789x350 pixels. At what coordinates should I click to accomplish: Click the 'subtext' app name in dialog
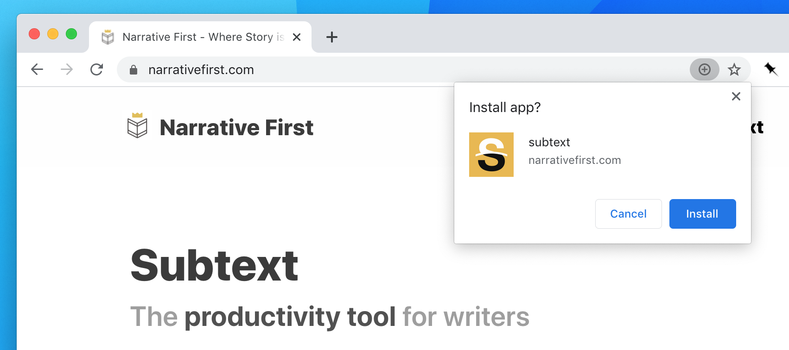pyautogui.click(x=549, y=142)
